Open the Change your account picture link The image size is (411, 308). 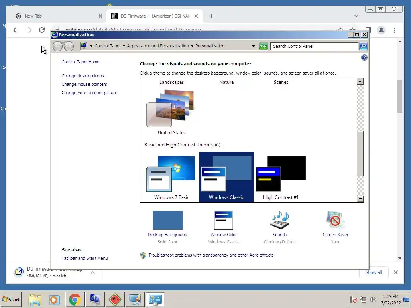90,93
